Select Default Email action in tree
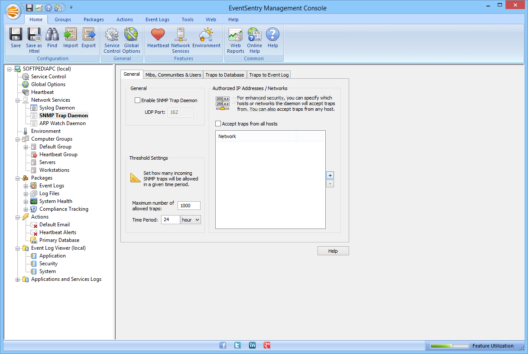 tap(55, 225)
